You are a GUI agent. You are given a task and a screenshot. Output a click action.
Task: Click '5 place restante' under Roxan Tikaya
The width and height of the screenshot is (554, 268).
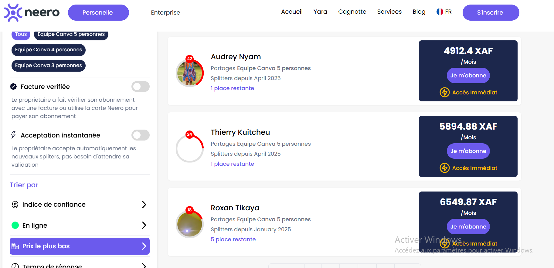coord(233,239)
